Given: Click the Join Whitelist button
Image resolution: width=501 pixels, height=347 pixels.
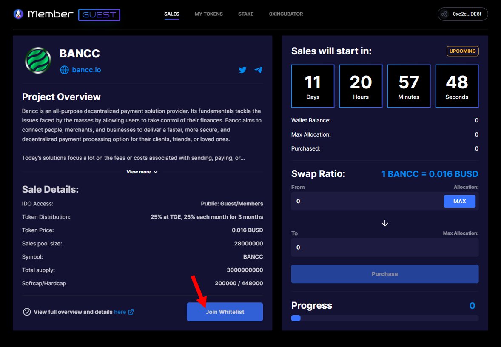Looking at the screenshot, I should [x=225, y=312].
